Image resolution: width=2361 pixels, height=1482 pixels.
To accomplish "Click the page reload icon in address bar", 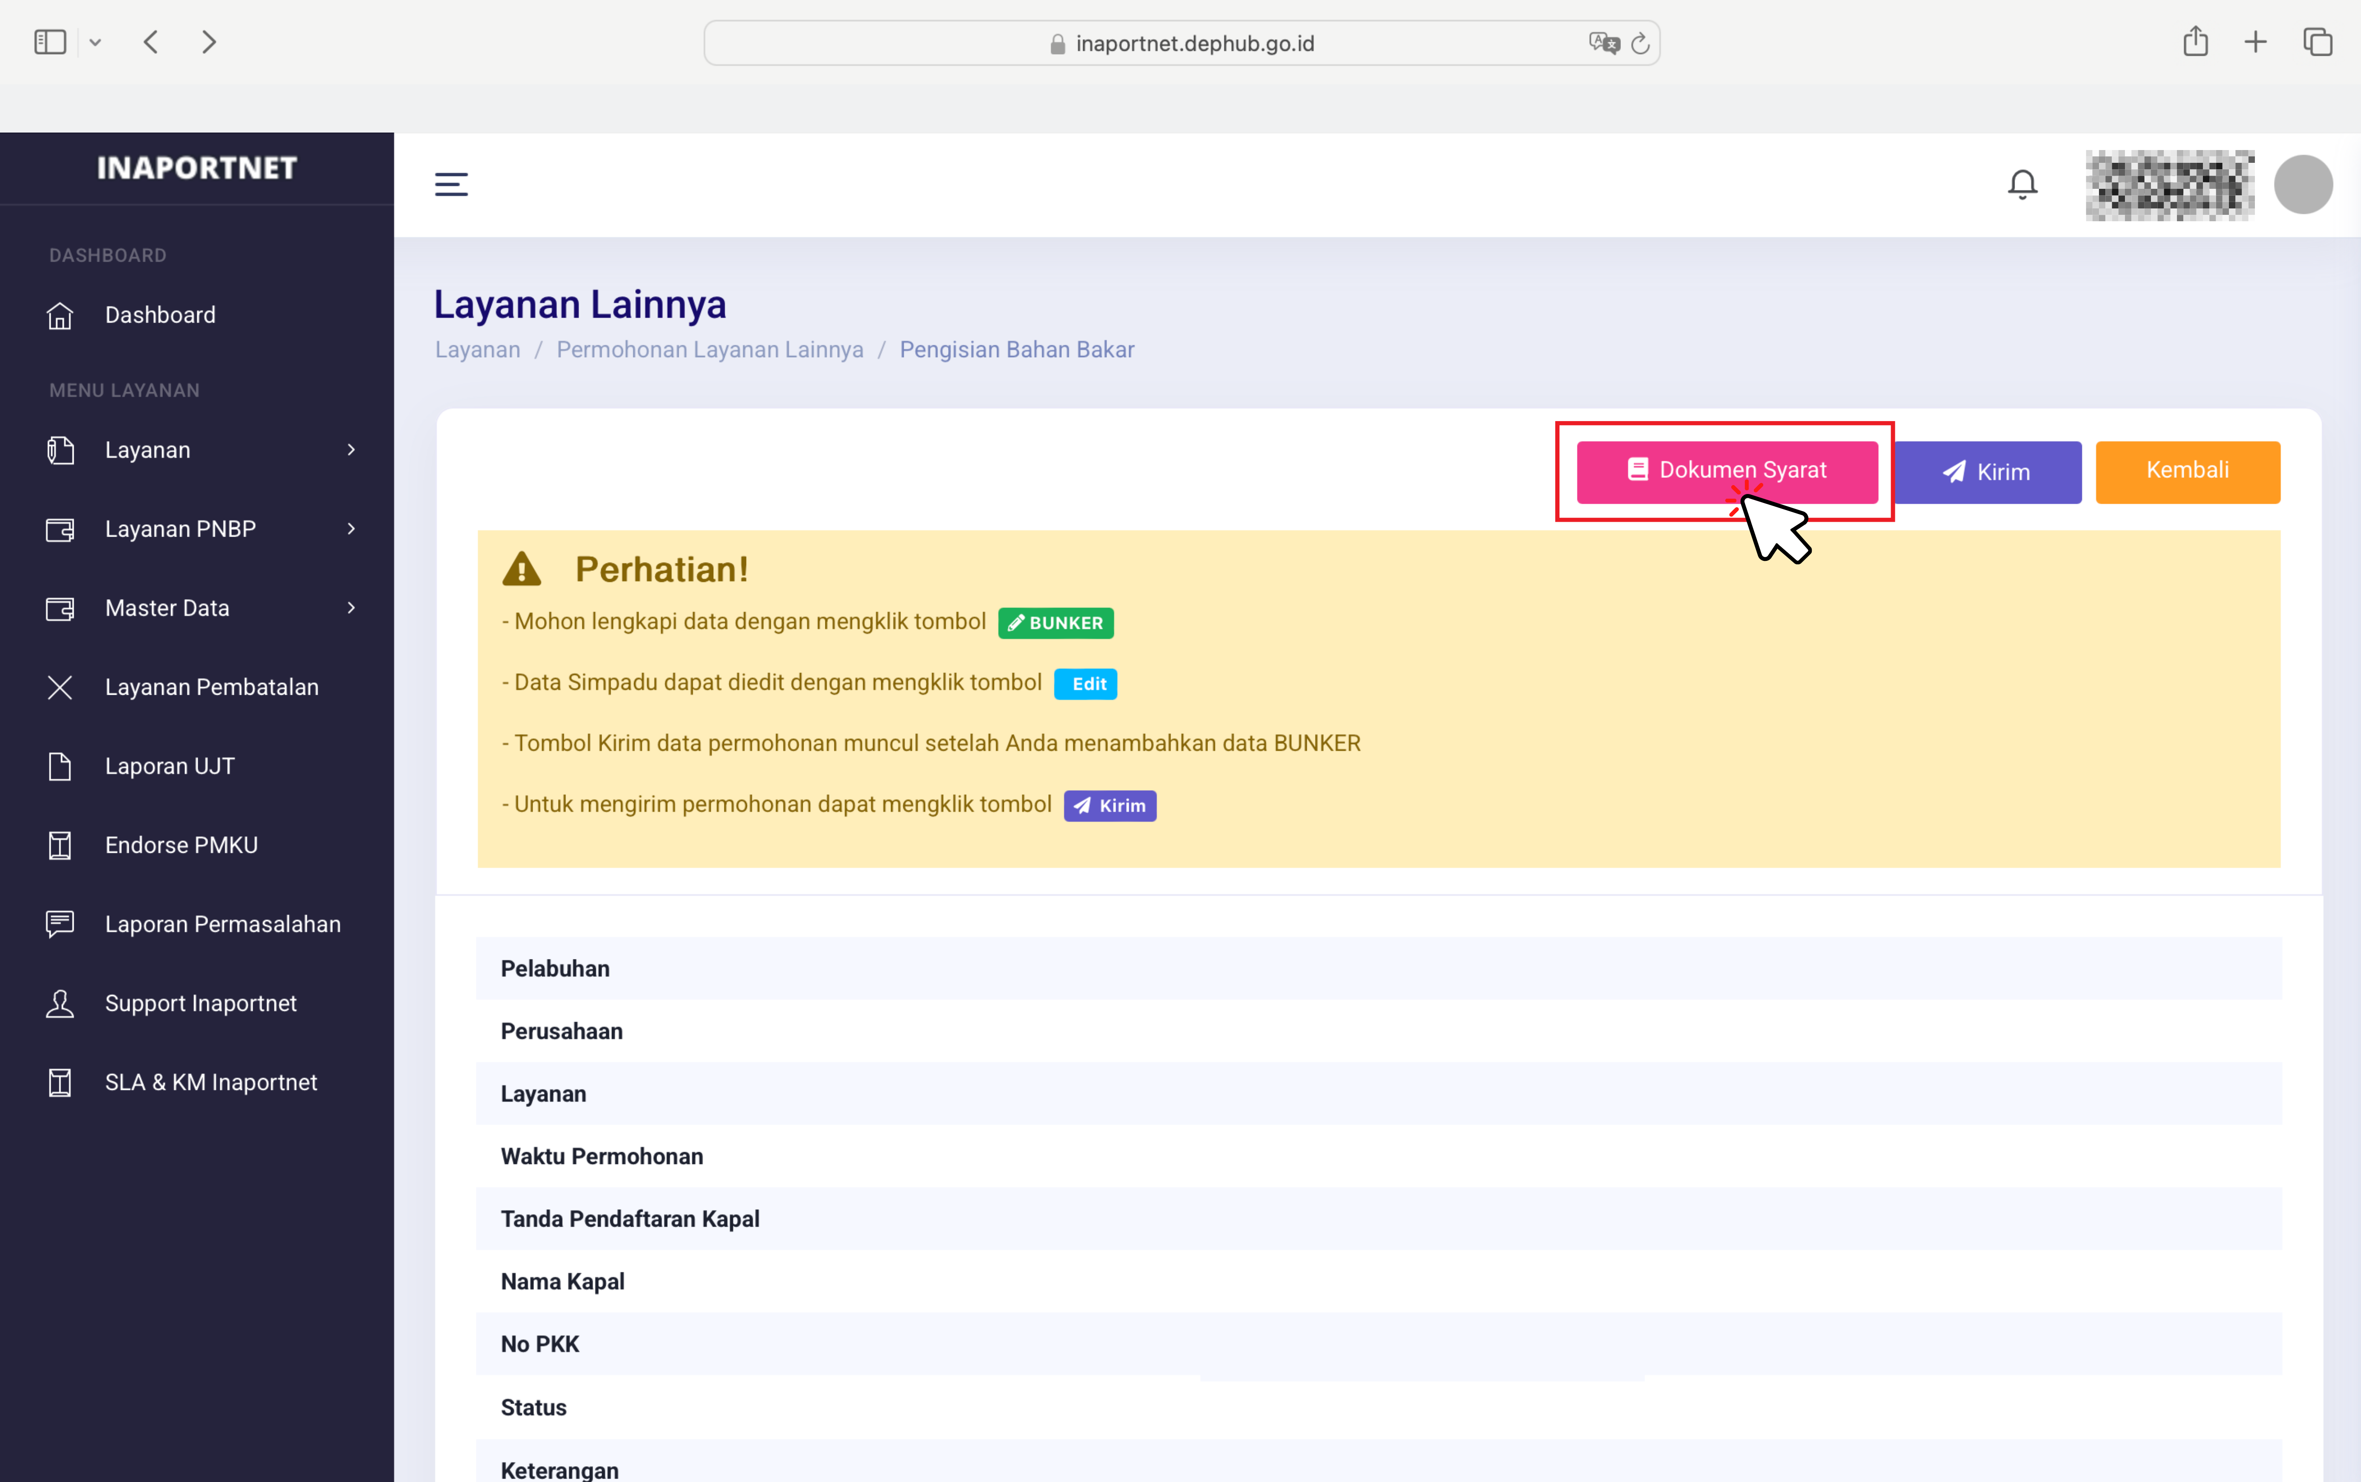I will [1641, 43].
